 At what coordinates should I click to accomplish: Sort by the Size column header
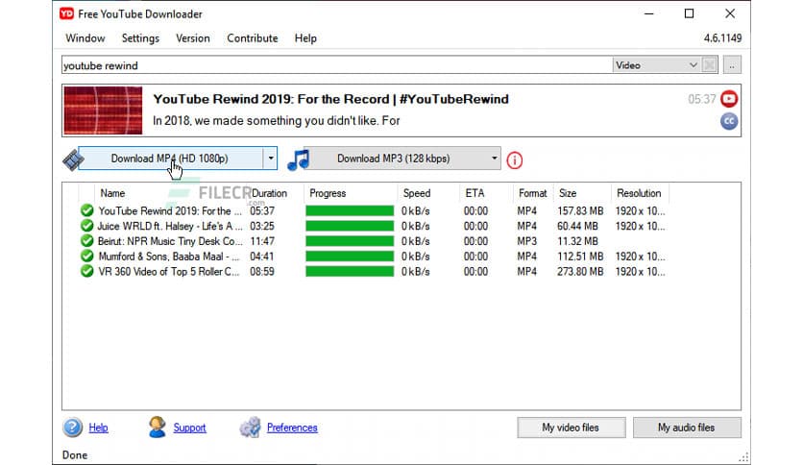pos(568,193)
